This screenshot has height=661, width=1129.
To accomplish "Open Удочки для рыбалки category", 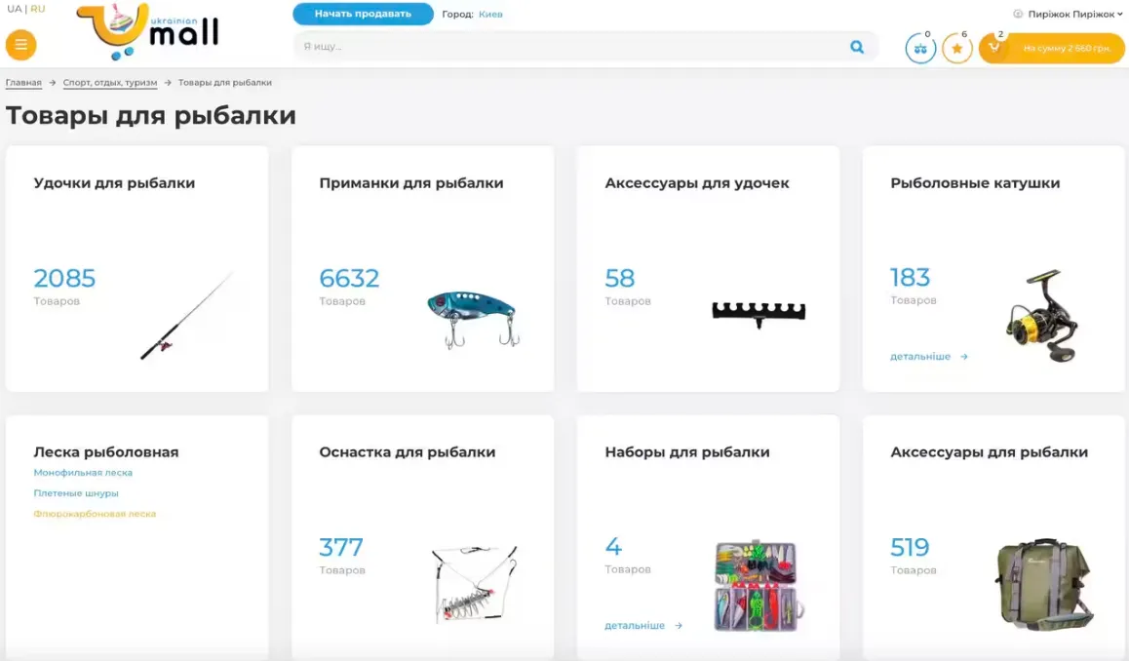I will pyautogui.click(x=114, y=183).
